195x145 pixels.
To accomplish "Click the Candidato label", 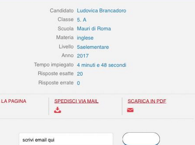I will tap(62, 11).
